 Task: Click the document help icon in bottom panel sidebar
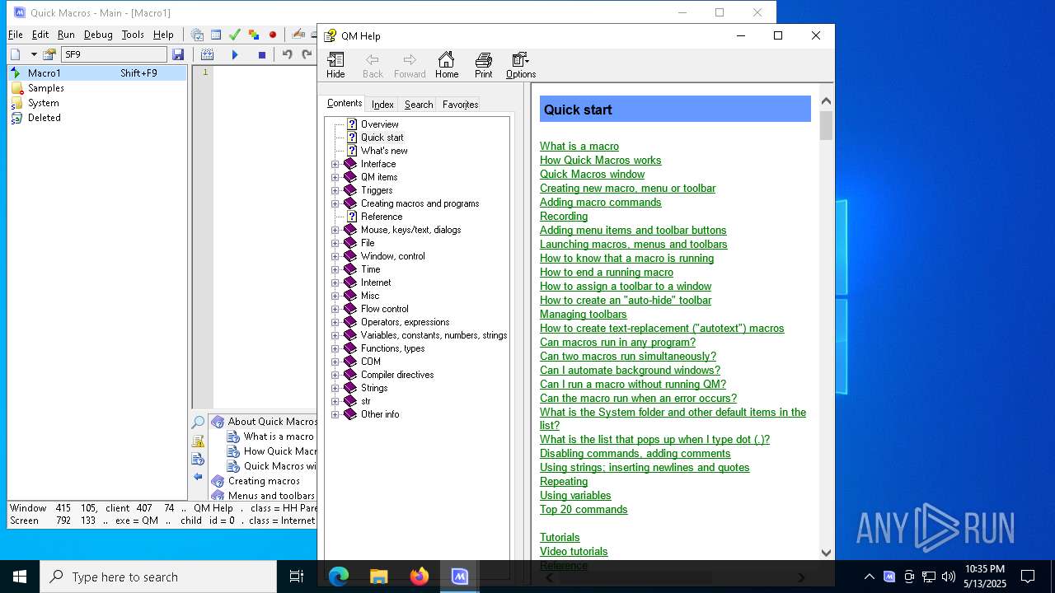pos(198,459)
